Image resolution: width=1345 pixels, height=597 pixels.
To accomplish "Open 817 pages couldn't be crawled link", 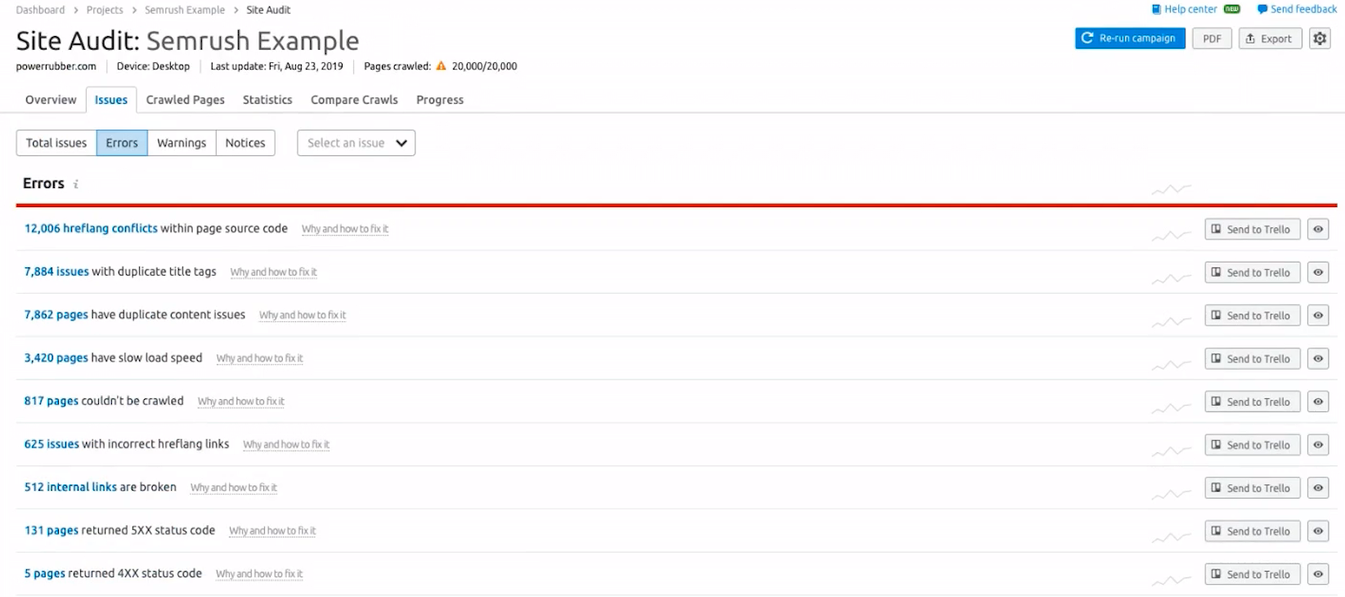I will pos(52,401).
